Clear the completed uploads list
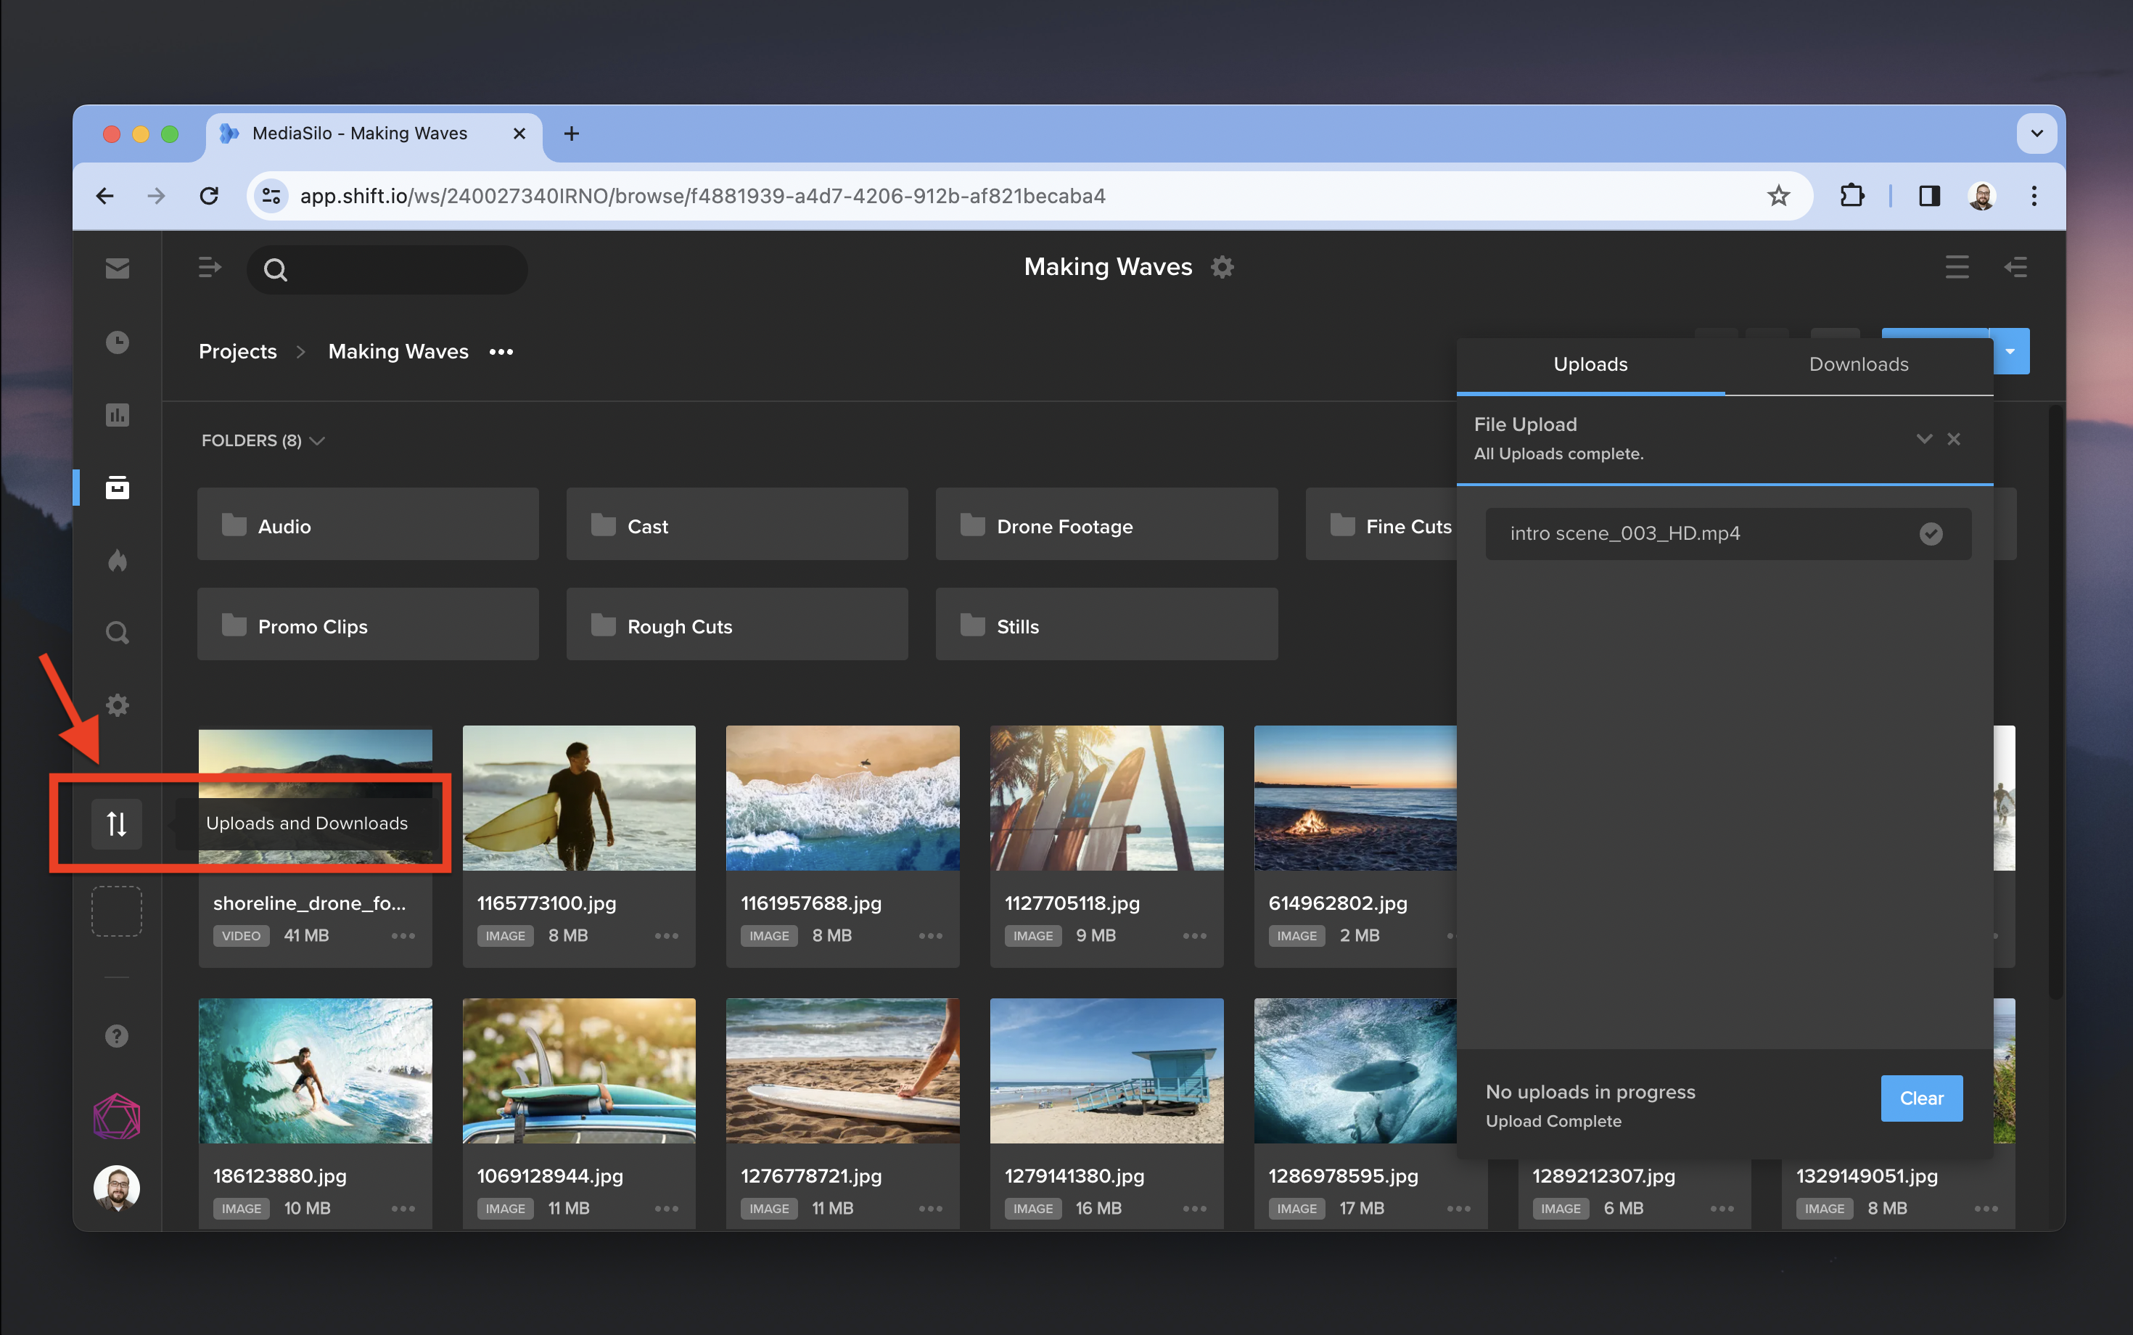Image resolution: width=2133 pixels, height=1335 pixels. tap(1921, 1098)
